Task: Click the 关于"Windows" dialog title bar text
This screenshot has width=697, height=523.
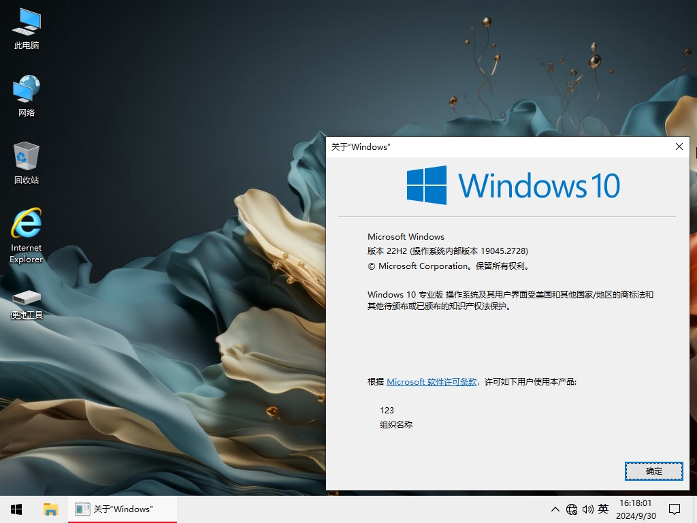Action: coord(361,147)
